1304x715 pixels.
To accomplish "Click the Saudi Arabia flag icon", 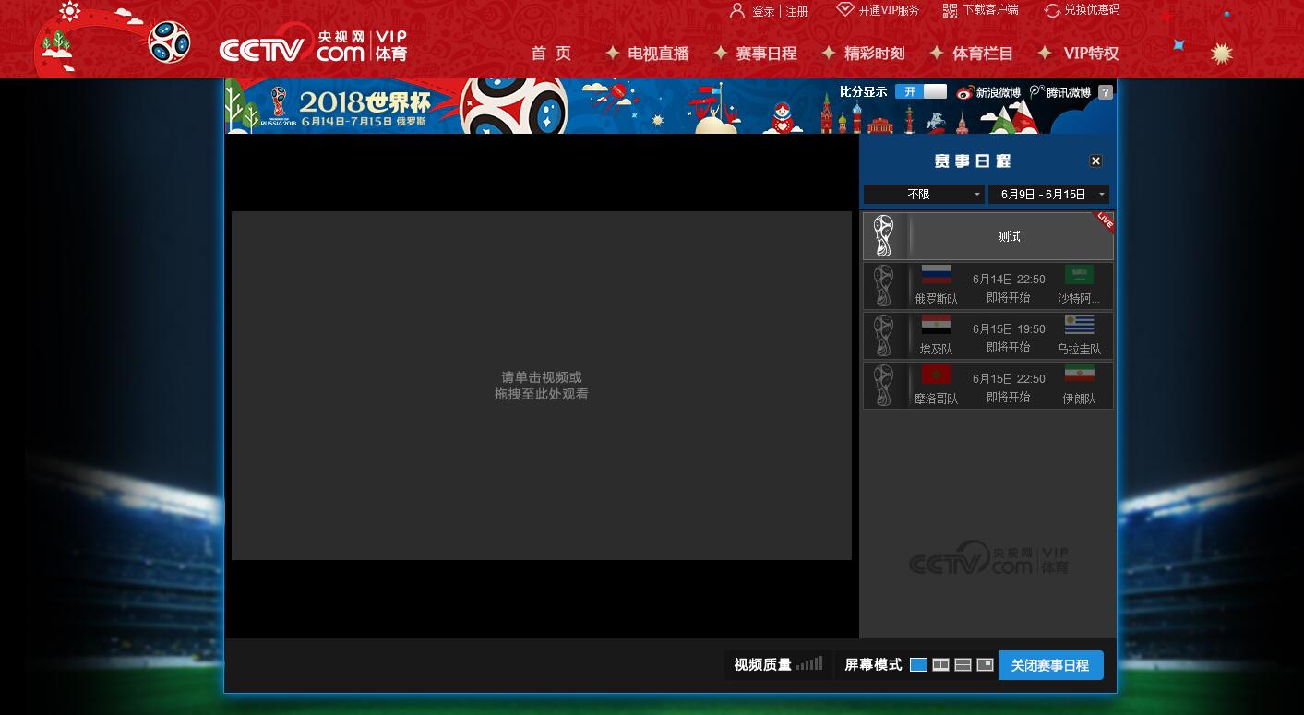I will point(1079,275).
